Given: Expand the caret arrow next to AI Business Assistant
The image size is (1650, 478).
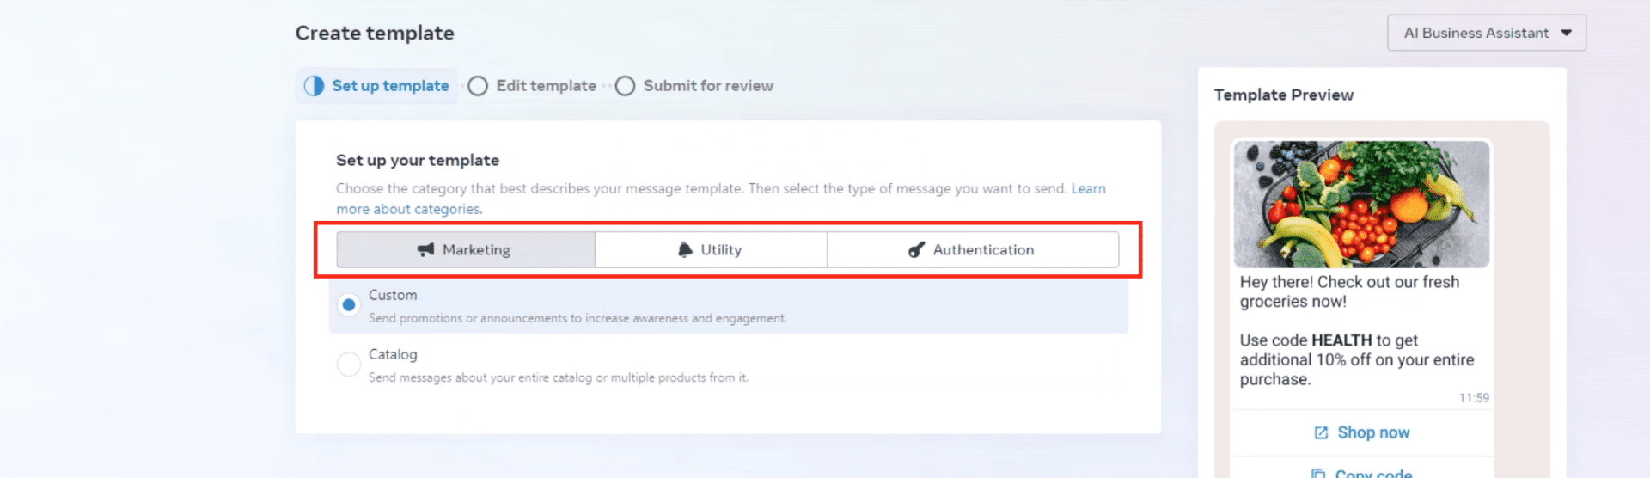Looking at the screenshot, I should (1567, 33).
